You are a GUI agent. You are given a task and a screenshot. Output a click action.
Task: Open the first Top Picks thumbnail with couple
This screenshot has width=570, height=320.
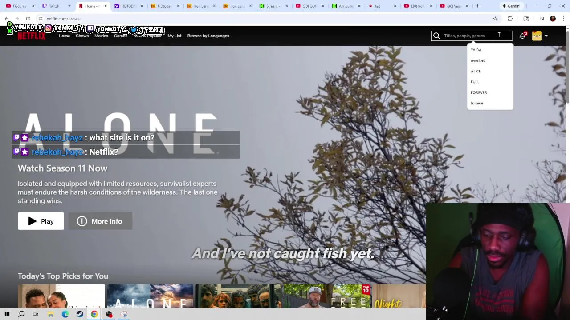click(61, 296)
